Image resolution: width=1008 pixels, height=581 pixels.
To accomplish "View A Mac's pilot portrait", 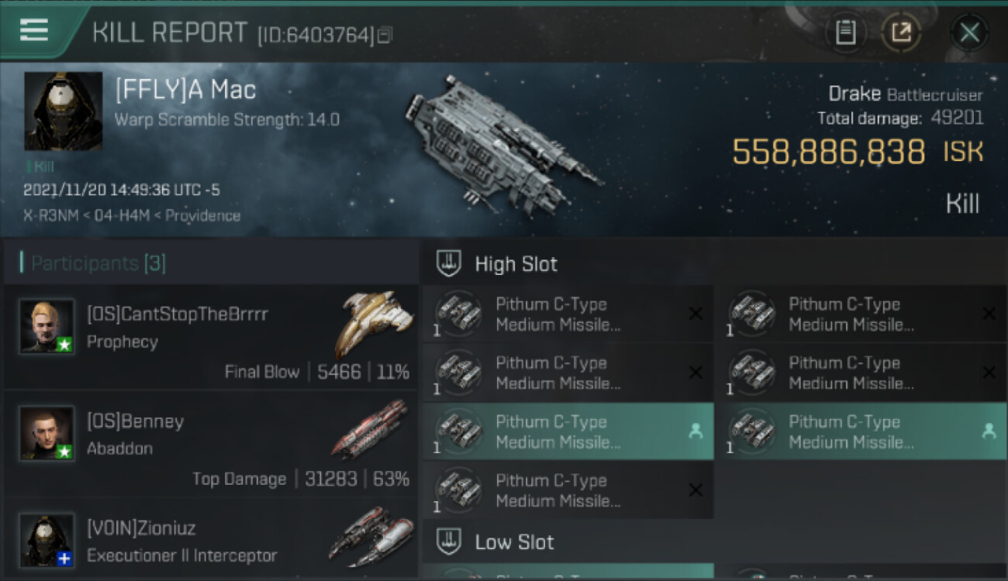I will click(x=64, y=111).
